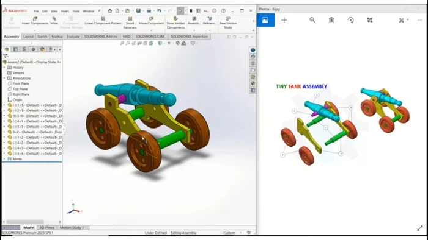Delete the photo with trash icon

pyautogui.click(x=331, y=20)
